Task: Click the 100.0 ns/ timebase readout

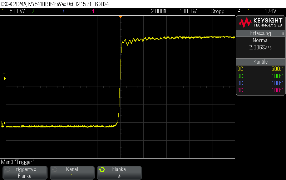Action: click(188, 11)
